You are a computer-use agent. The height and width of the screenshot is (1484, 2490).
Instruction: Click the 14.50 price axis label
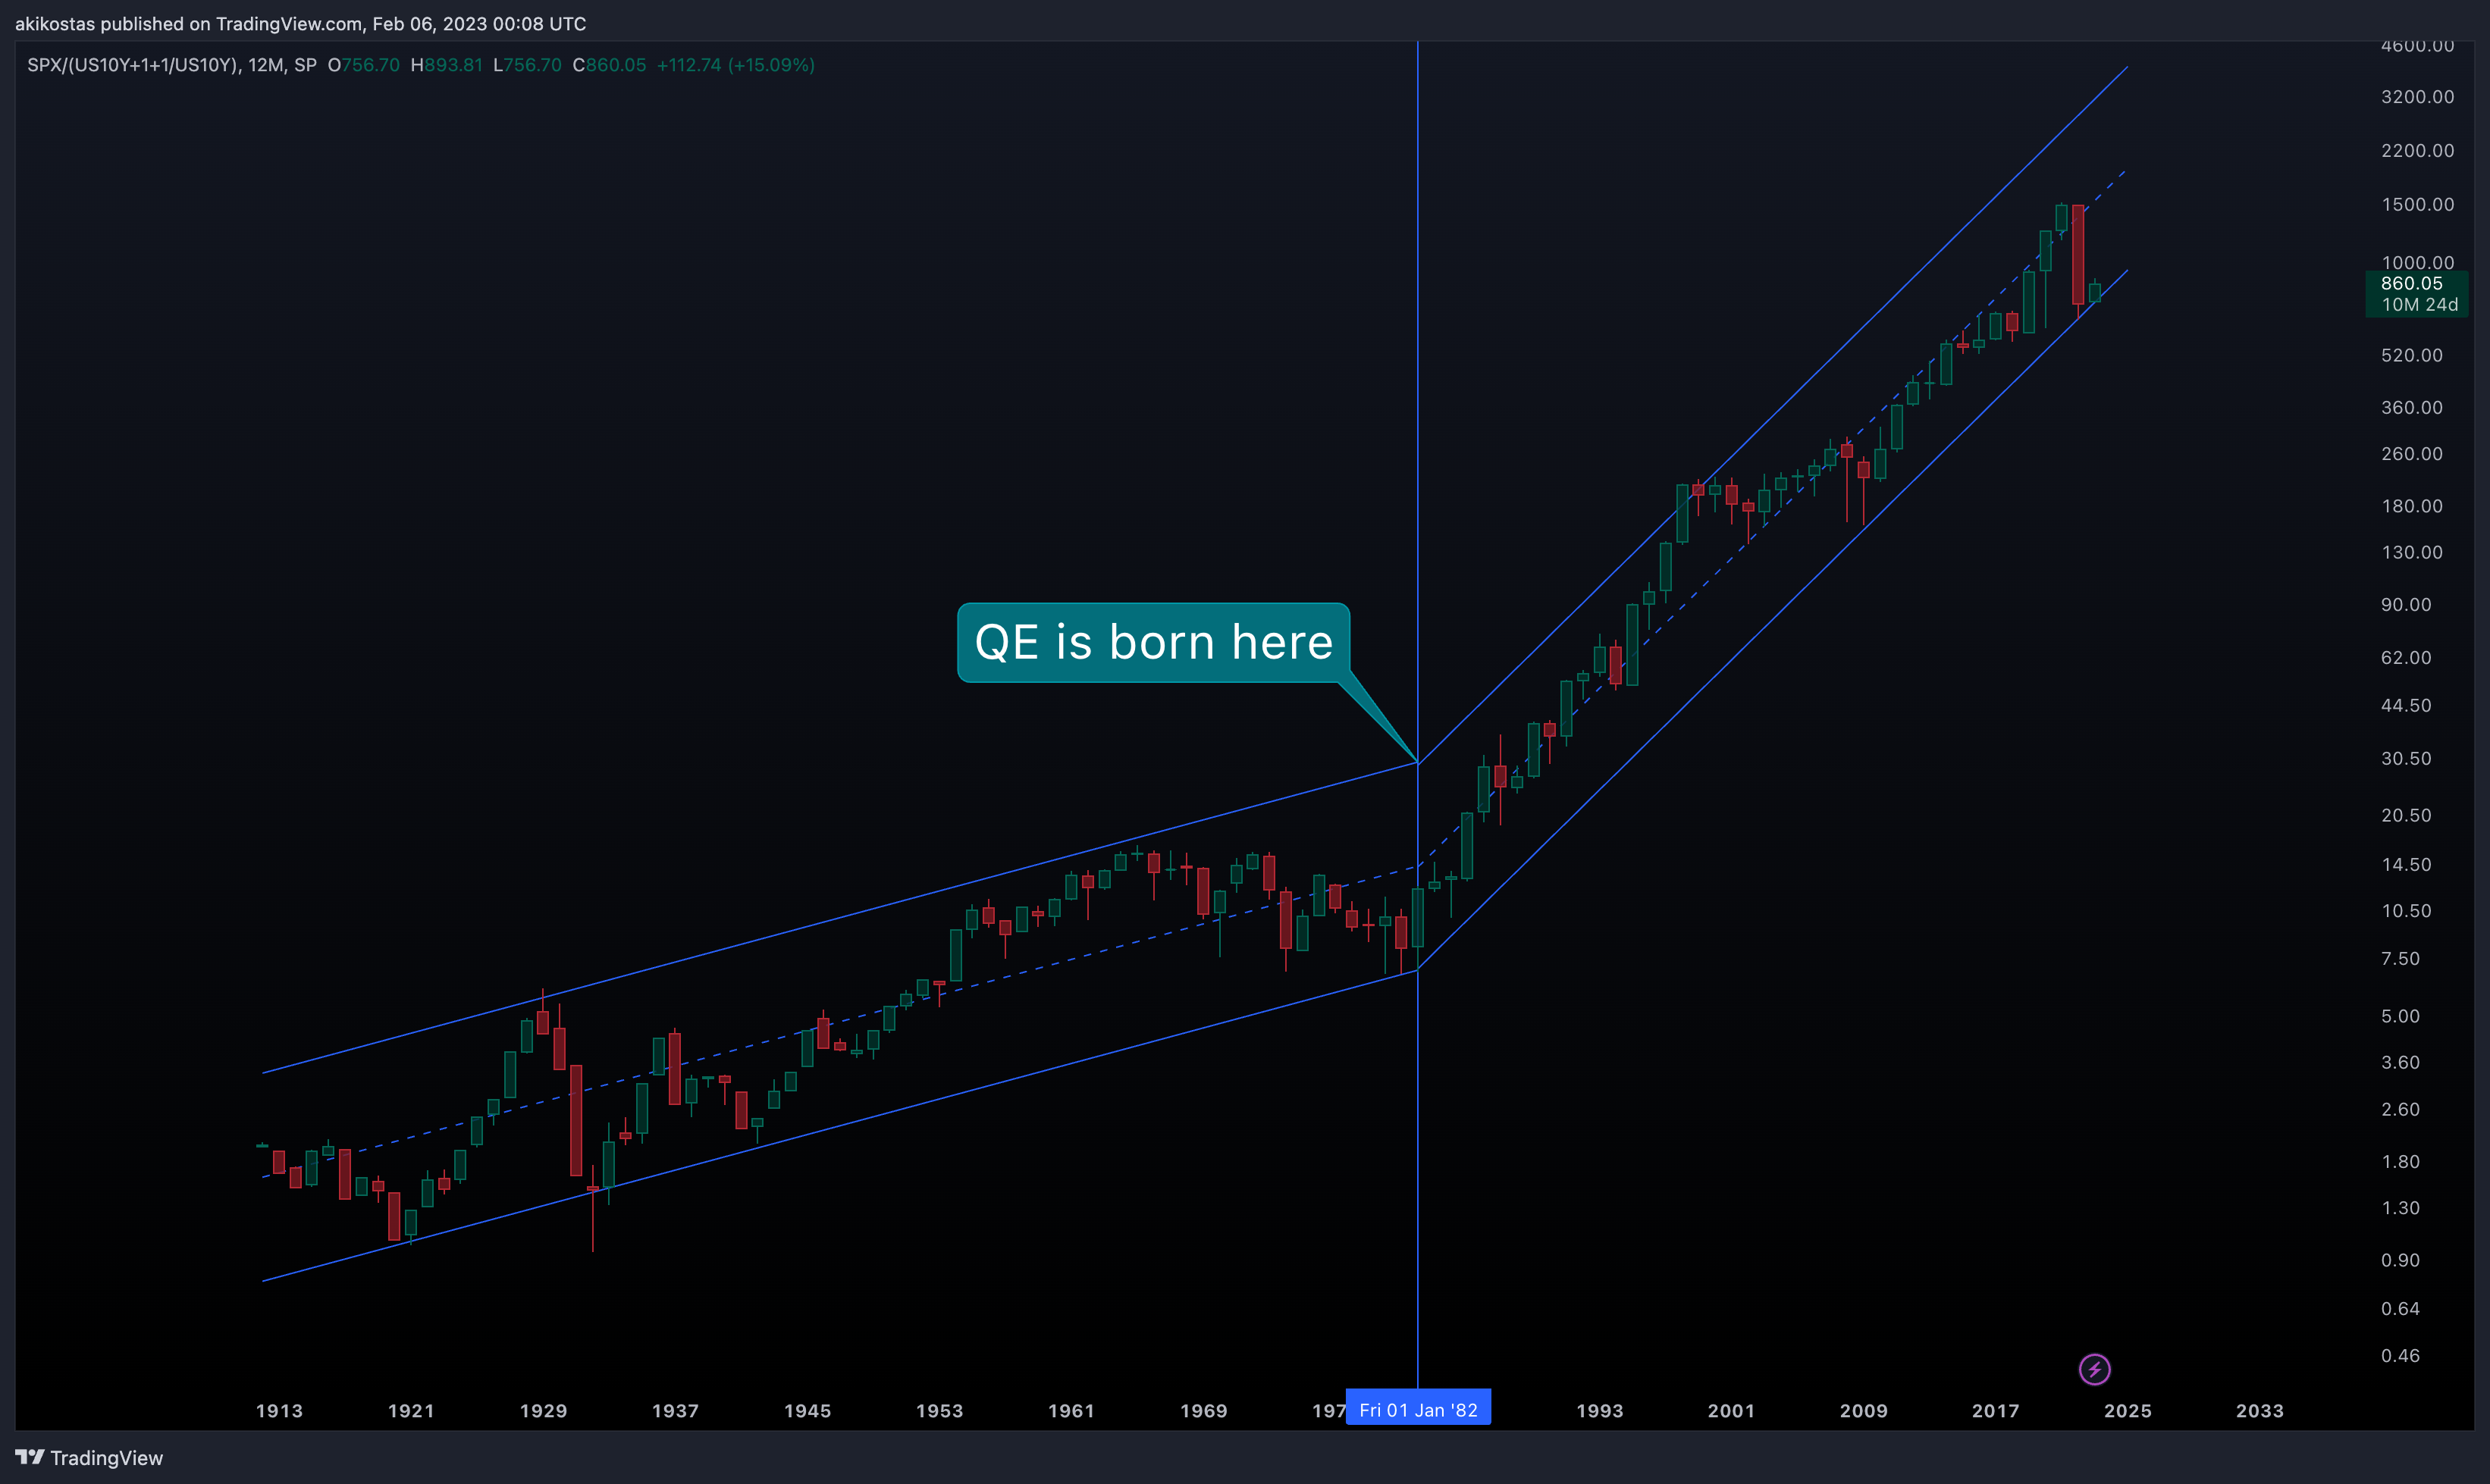point(2406,865)
